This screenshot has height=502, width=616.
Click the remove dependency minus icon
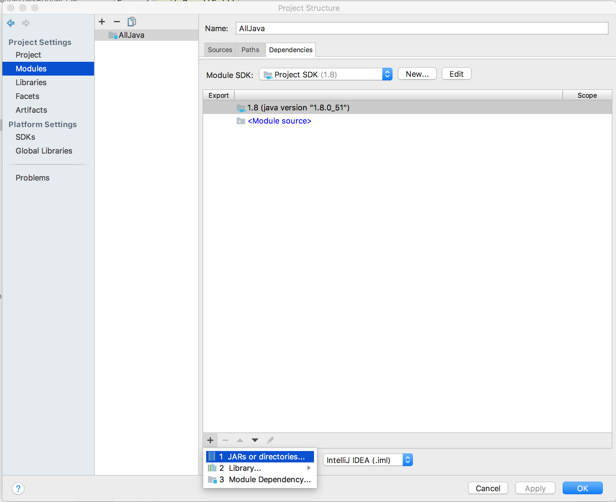click(225, 440)
